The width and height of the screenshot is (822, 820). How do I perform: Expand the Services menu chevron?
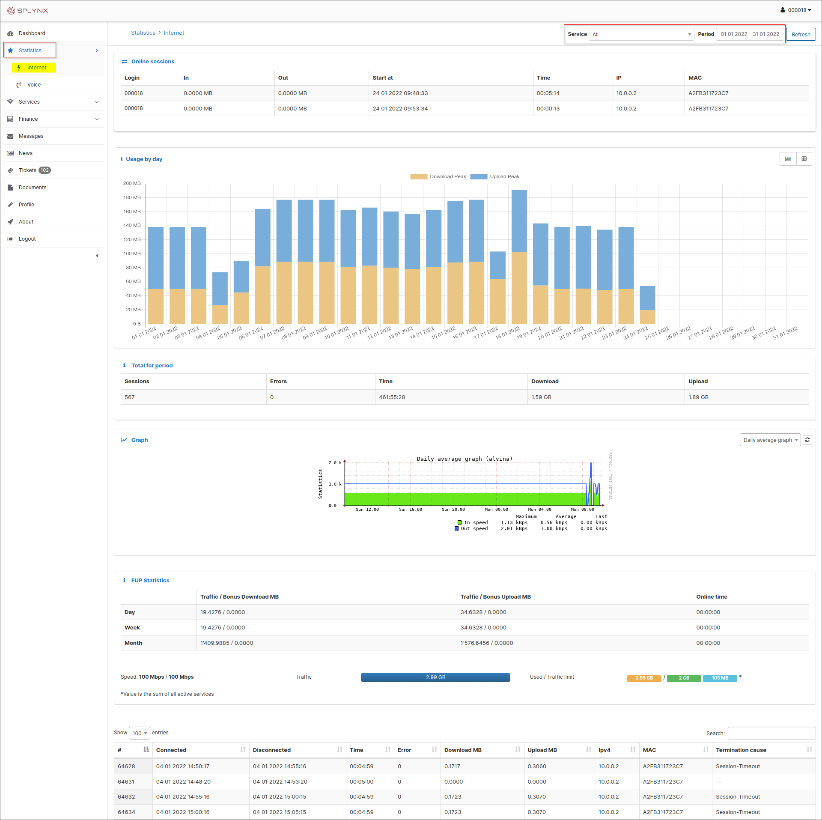(x=97, y=102)
